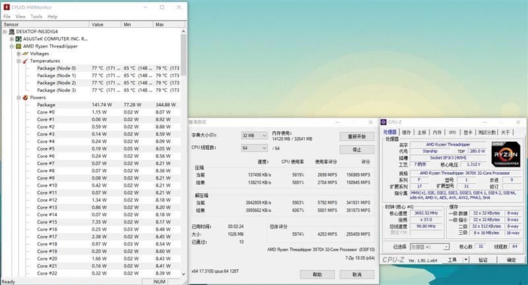Click the 帮助 help button in benchmark
The image size is (528, 285).
tap(317, 274)
